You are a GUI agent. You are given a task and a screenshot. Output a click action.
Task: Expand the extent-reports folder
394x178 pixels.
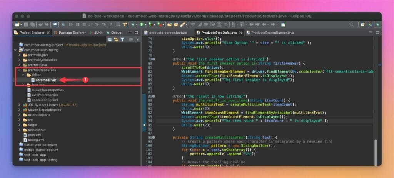[19, 115]
